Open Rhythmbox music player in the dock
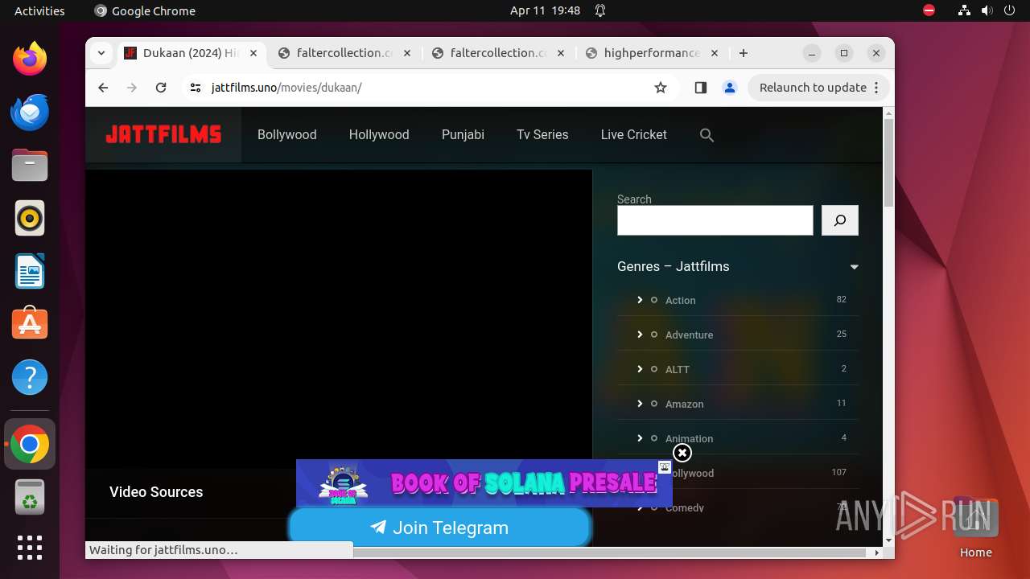 [30, 218]
